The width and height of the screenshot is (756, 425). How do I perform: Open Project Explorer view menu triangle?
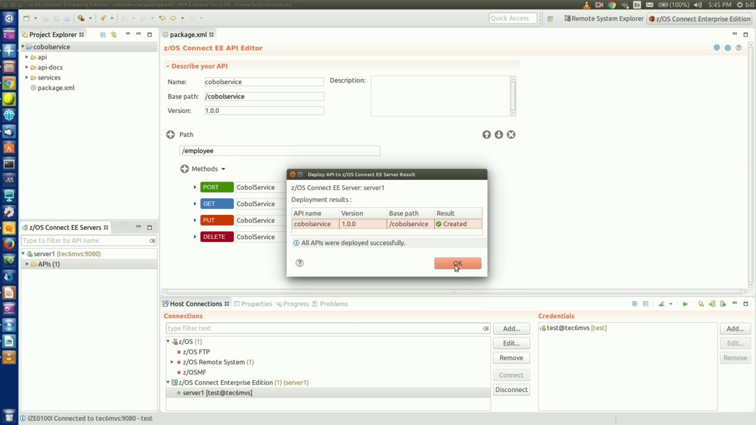click(x=128, y=34)
